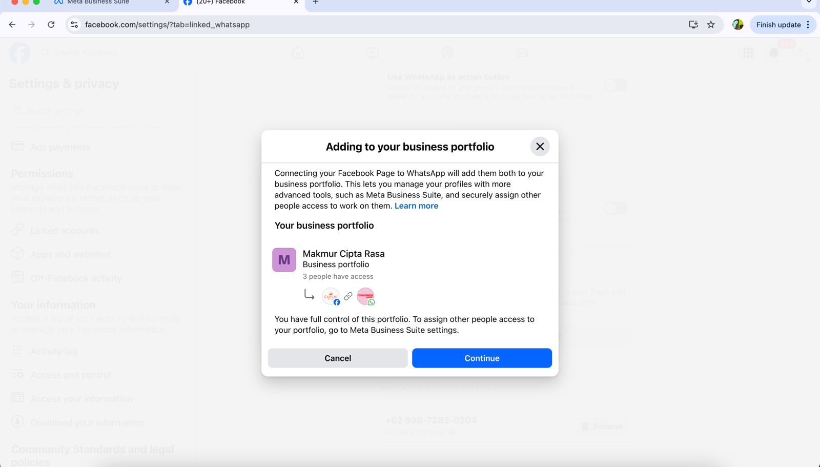Click the Finish update button
Screen dimensions: 820x467
tap(778, 25)
